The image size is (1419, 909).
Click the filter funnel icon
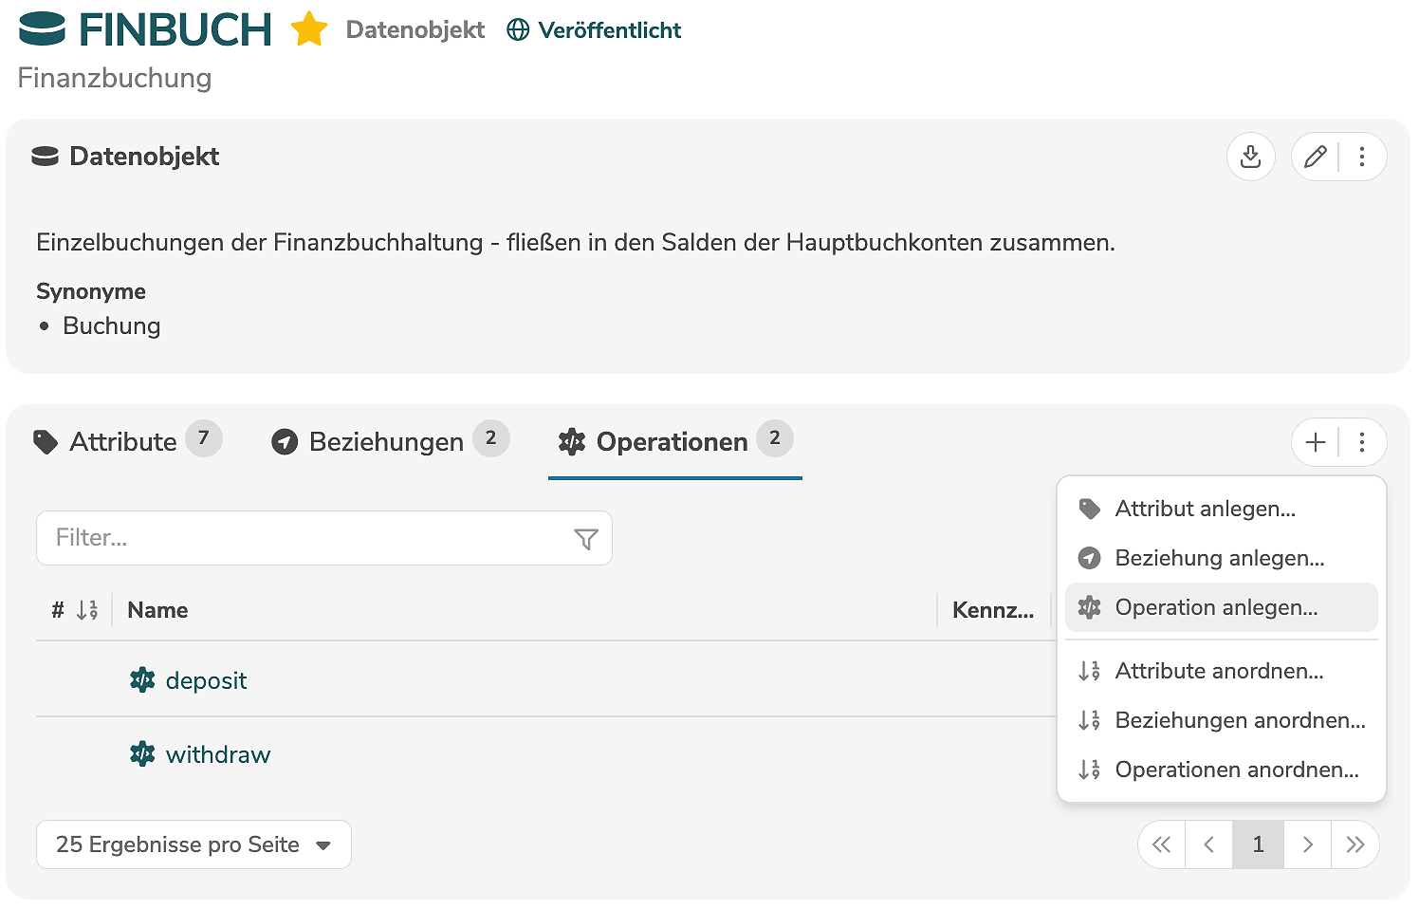coord(587,538)
